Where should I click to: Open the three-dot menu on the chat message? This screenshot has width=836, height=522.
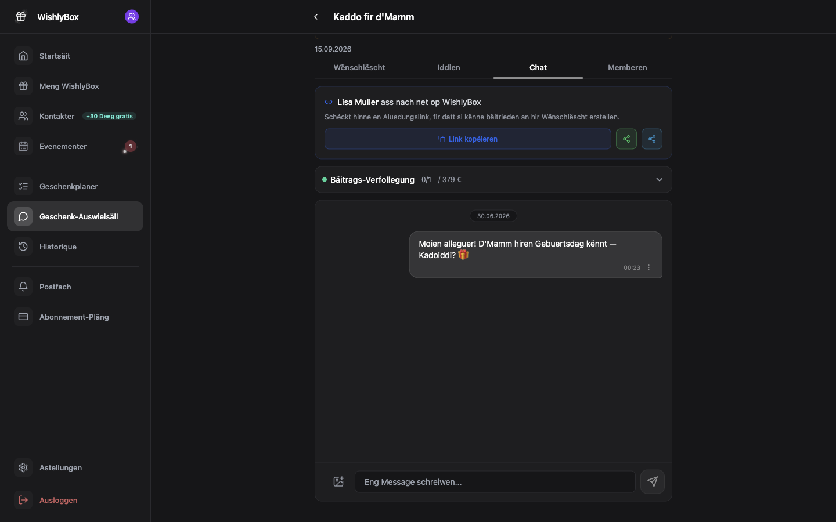pyautogui.click(x=648, y=267)
